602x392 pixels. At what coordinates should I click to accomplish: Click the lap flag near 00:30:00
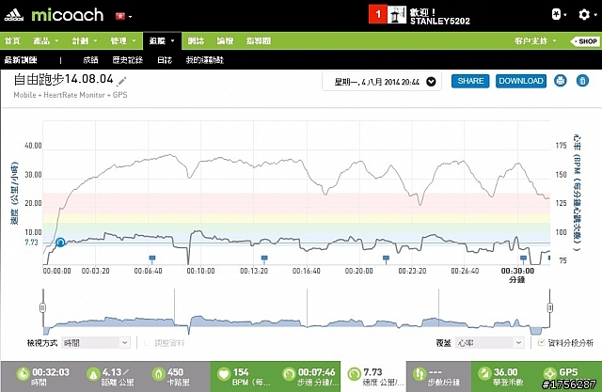(523, 259)
